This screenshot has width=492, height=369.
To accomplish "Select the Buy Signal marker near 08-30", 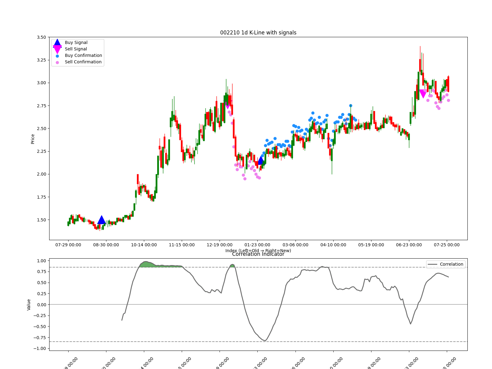I will (x=101, y=220).
